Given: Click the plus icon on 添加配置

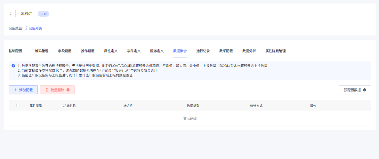Looking at the screenshot, I should click(x=15, y=90).
